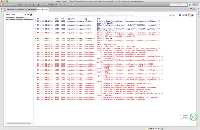The height and width of the screenshot is (130, 200).
Task: Switch to the Javadoc tab
Action: tap(19, 10)
